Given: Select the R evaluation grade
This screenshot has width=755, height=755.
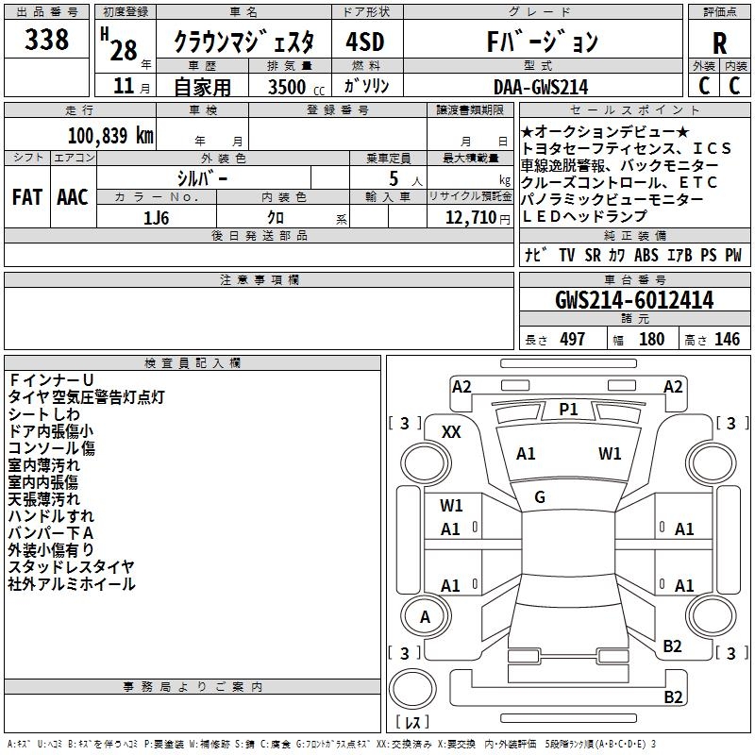Looking at the screenshot, I should click(x=719, y=42).
